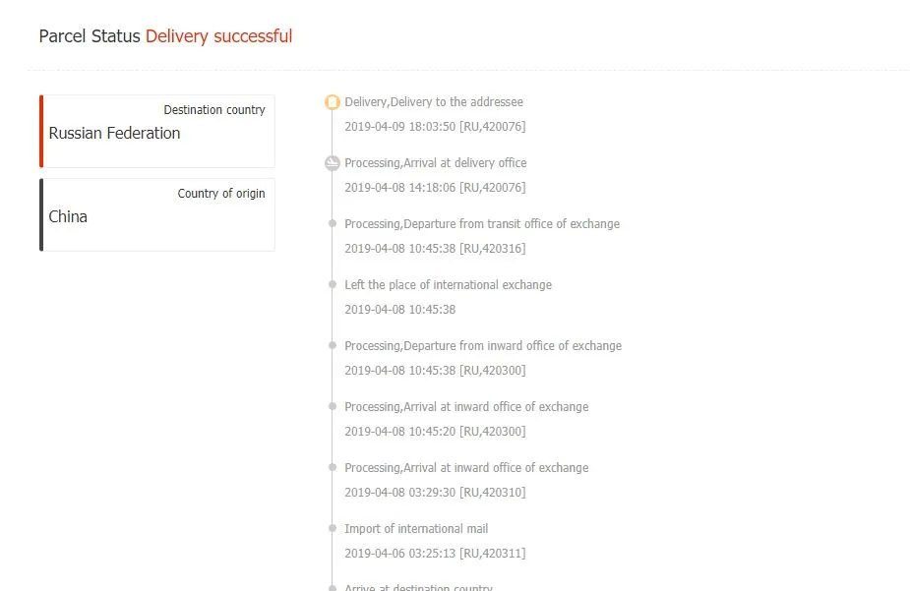Click the timeline dot at RU,420300 arrival event
The image size is (910, 591).
(332, 406)
